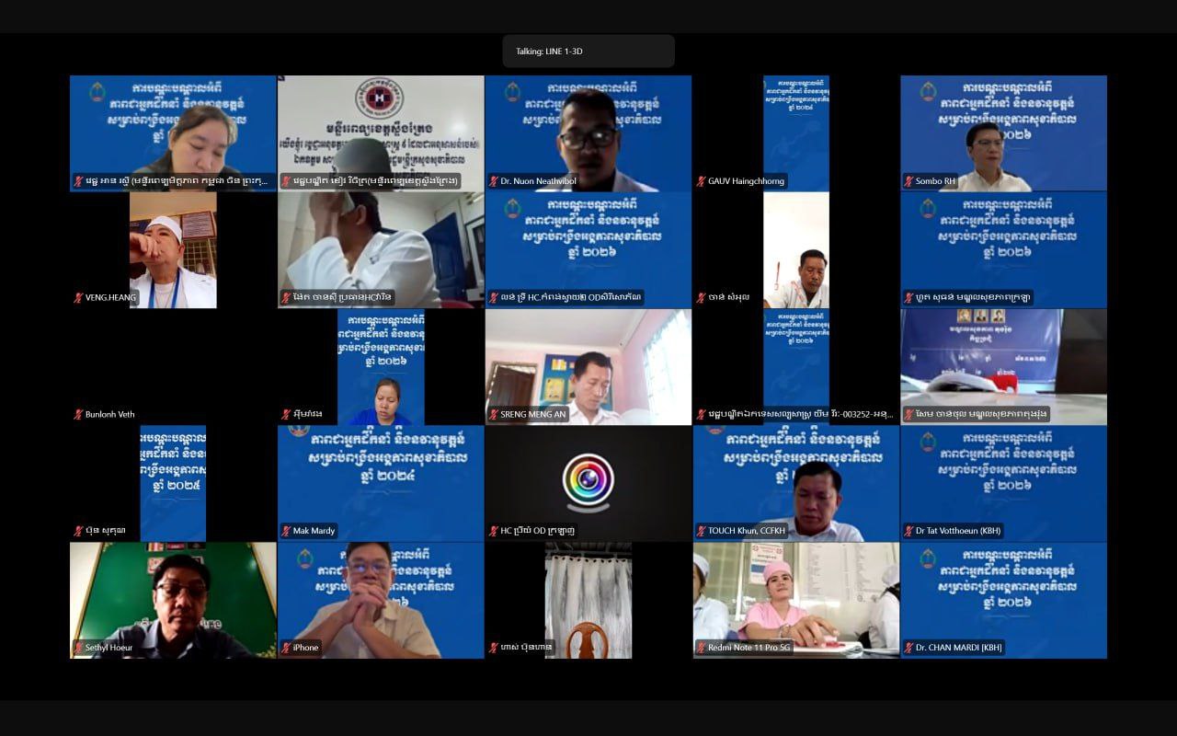This screenshot has height=736, width=1177.
Task: Click muted mic icon of GAUV Haingchhorng
Action: pyautogui.click(x=701, y=181)
